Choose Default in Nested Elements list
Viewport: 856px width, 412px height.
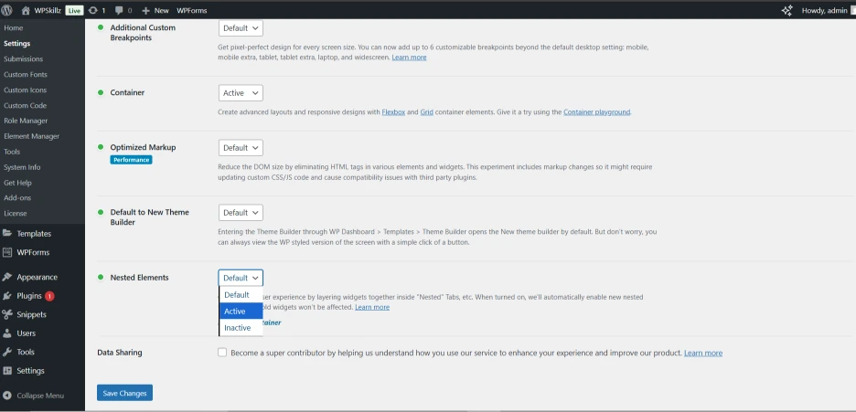(x=241, y=295)
